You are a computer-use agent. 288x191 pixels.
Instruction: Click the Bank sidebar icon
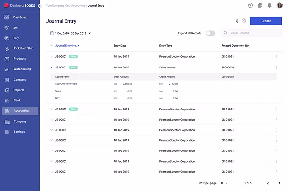click(x=7, y=100)
